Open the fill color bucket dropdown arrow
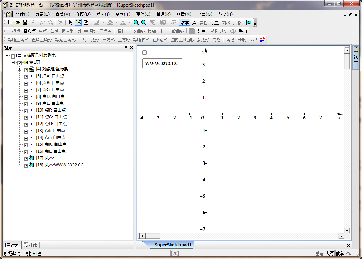The width and height of the screenshot is (362, 259). pyautogui.click(x=116, y=23)
